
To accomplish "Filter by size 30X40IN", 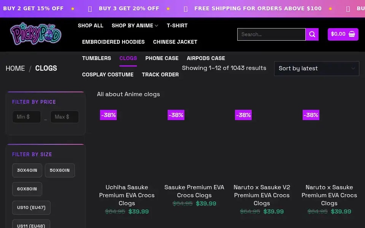I will (x=27, y=170).
